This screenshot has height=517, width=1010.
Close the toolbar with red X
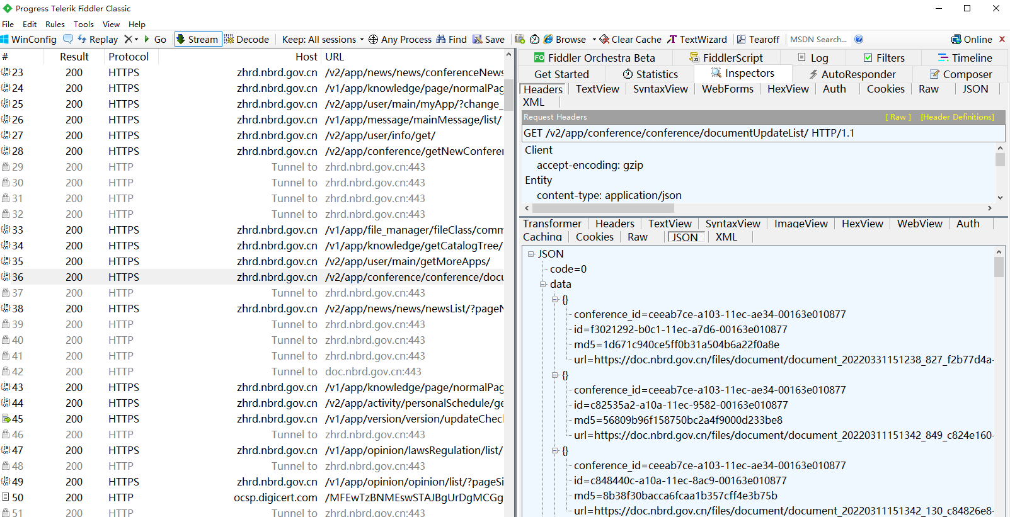1002,39
